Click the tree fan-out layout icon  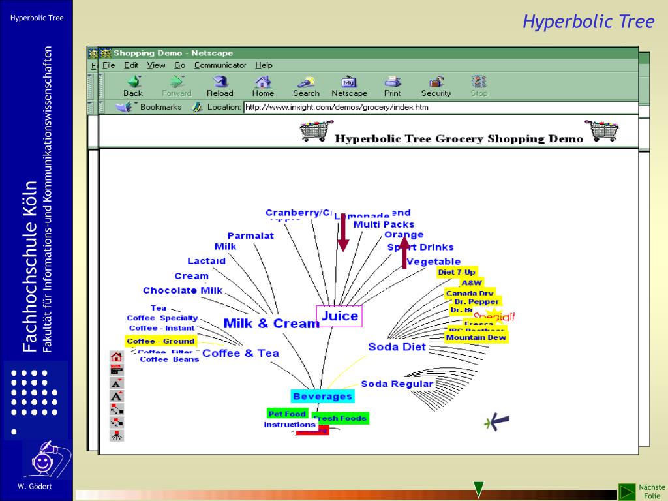117,435
